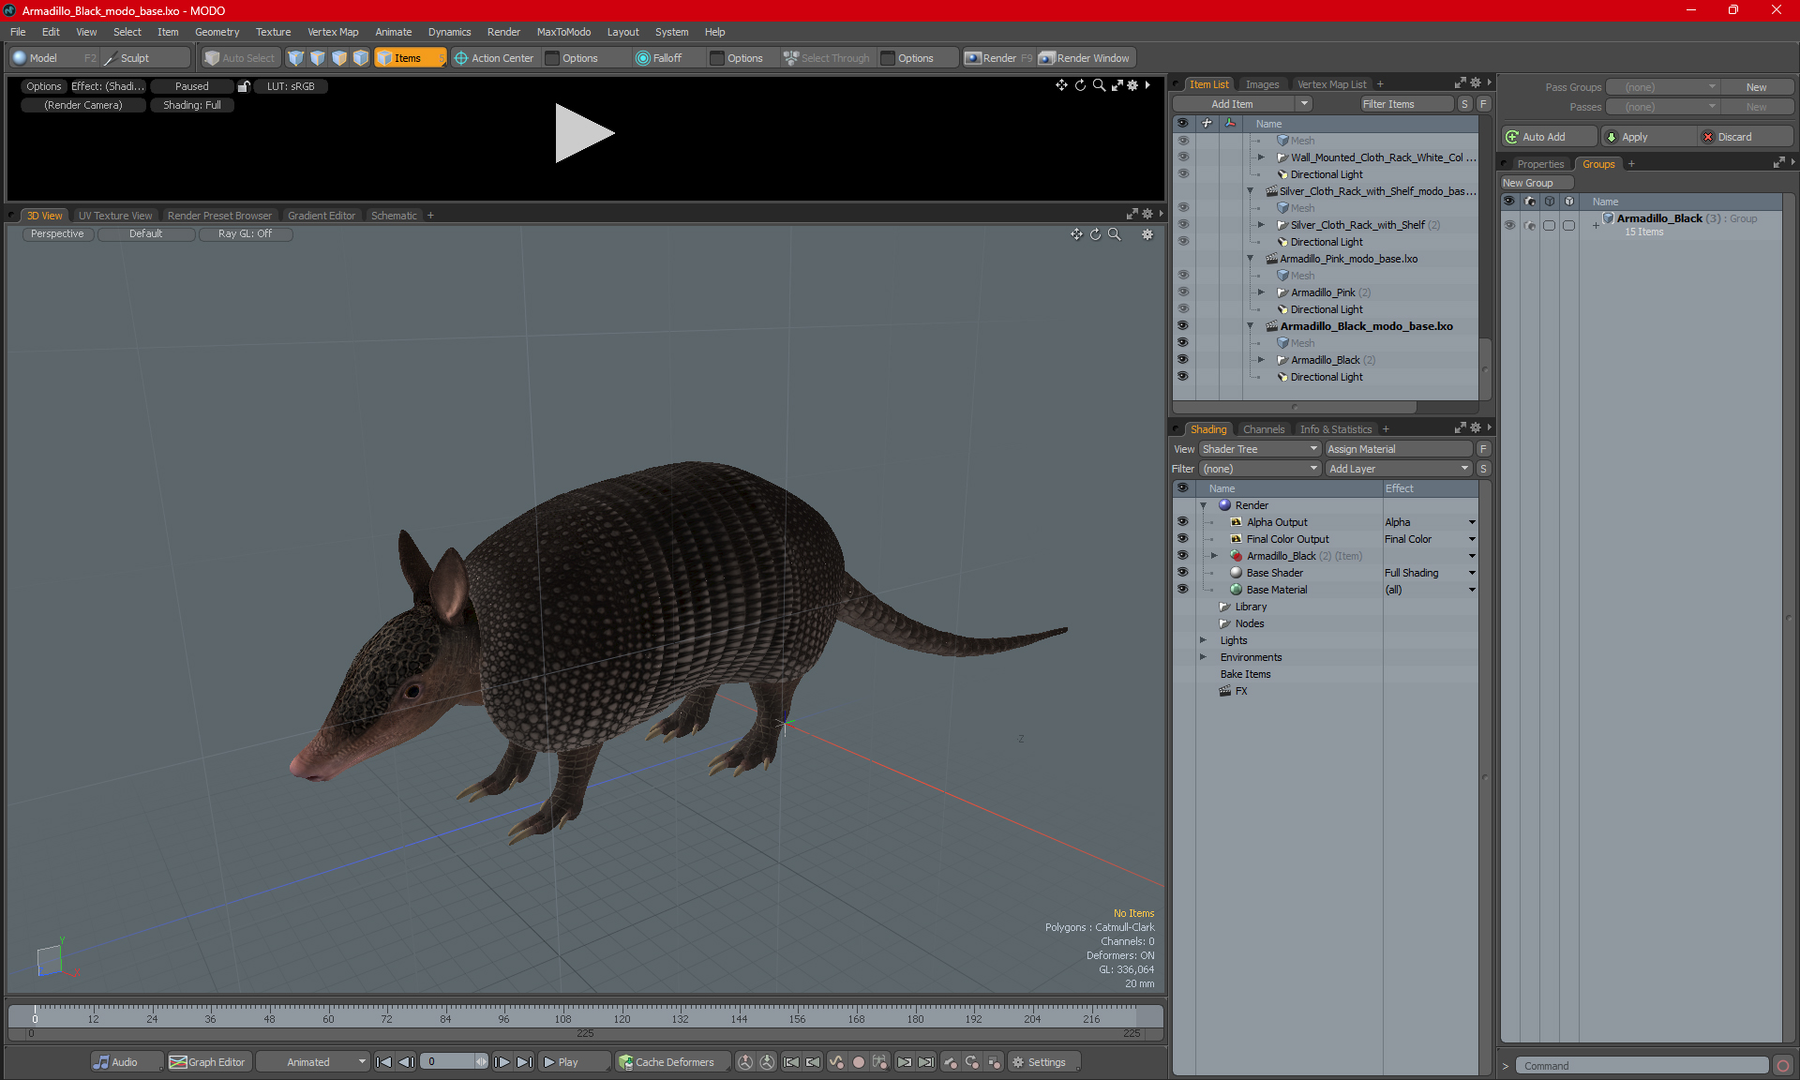Collapse Armadillo_Black_modo_base.lxo scene tree
The image size is (1800, 1080).
[x=1250, y=326]
